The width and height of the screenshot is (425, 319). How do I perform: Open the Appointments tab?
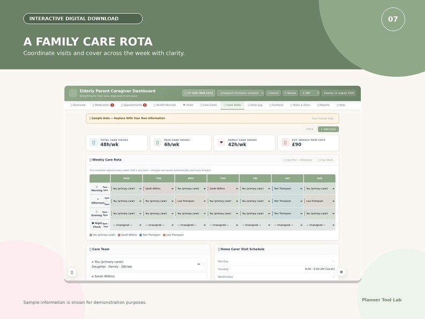134,105
